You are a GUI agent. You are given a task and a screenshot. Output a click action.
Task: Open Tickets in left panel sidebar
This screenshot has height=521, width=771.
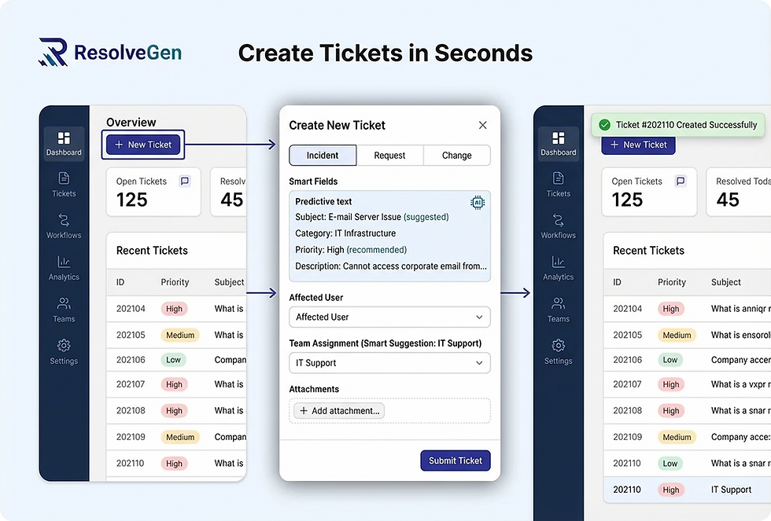[64, 185]
